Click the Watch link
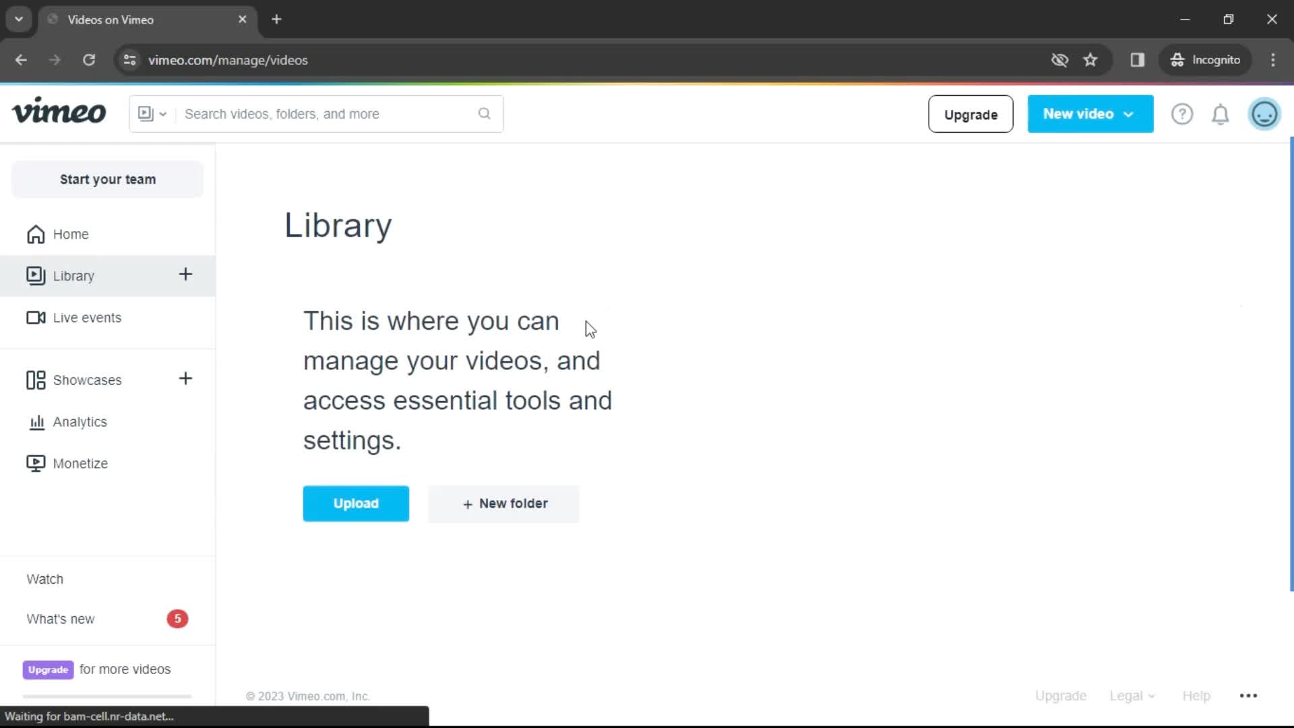 44,579
